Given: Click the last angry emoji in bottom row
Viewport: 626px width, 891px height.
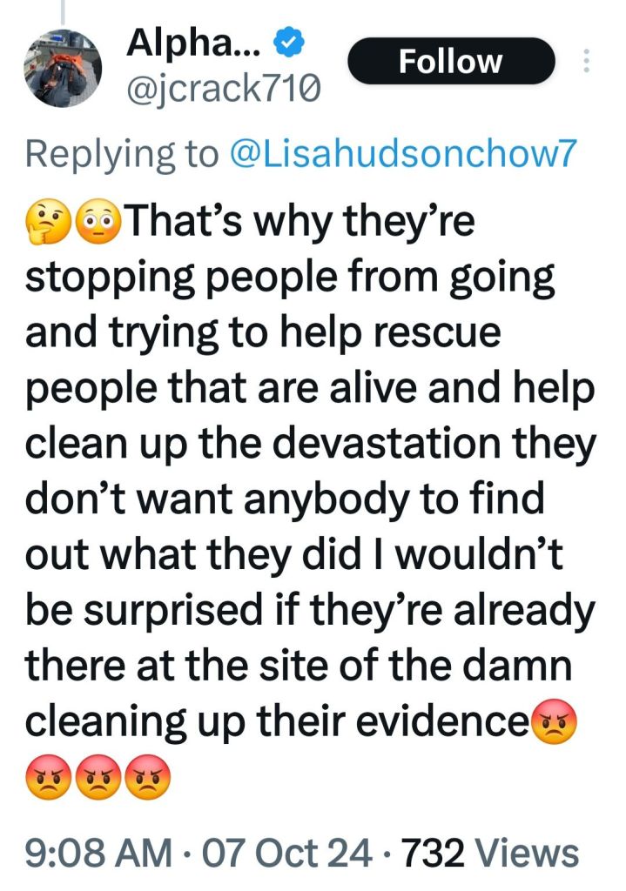Looking at the screenshot, I should 148,777.
